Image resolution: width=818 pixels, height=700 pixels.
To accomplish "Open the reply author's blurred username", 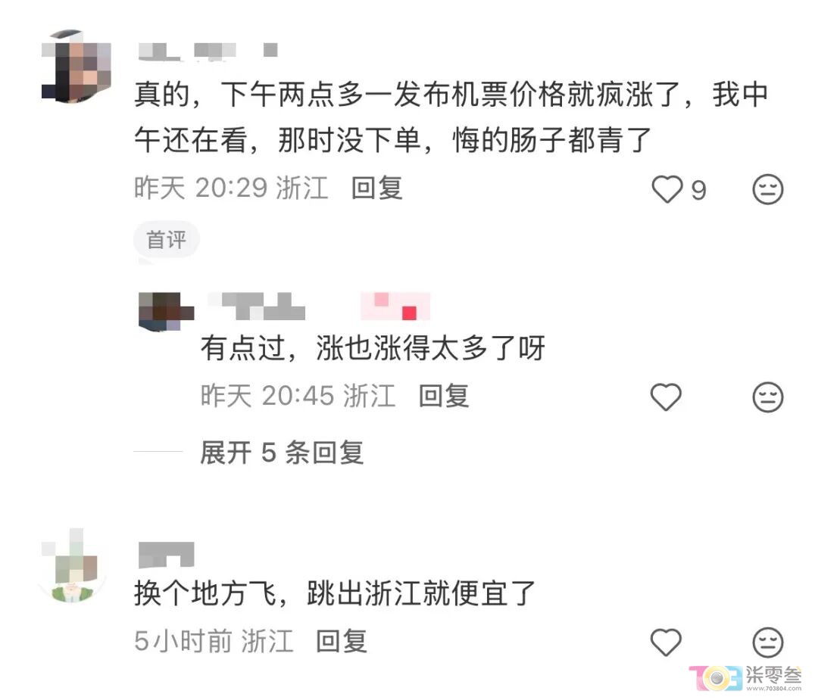I will (257, 306).
